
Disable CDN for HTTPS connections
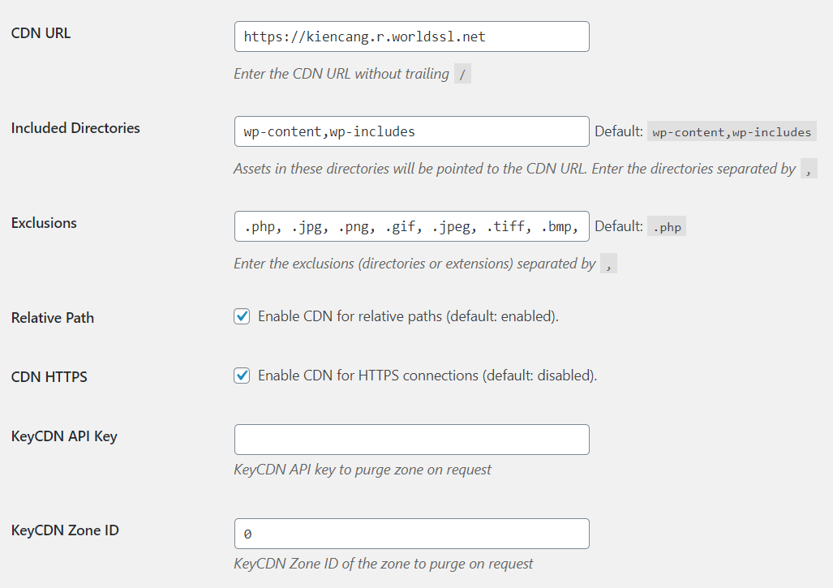(241, 376)
